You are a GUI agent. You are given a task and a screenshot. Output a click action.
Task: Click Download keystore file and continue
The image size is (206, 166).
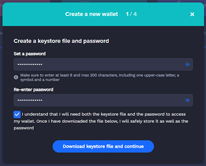click(x=103, y=146)
